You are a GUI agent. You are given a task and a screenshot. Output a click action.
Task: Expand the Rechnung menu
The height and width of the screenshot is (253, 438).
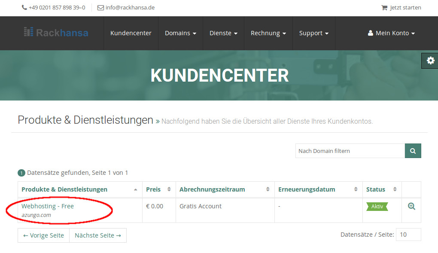click(268, 33)
